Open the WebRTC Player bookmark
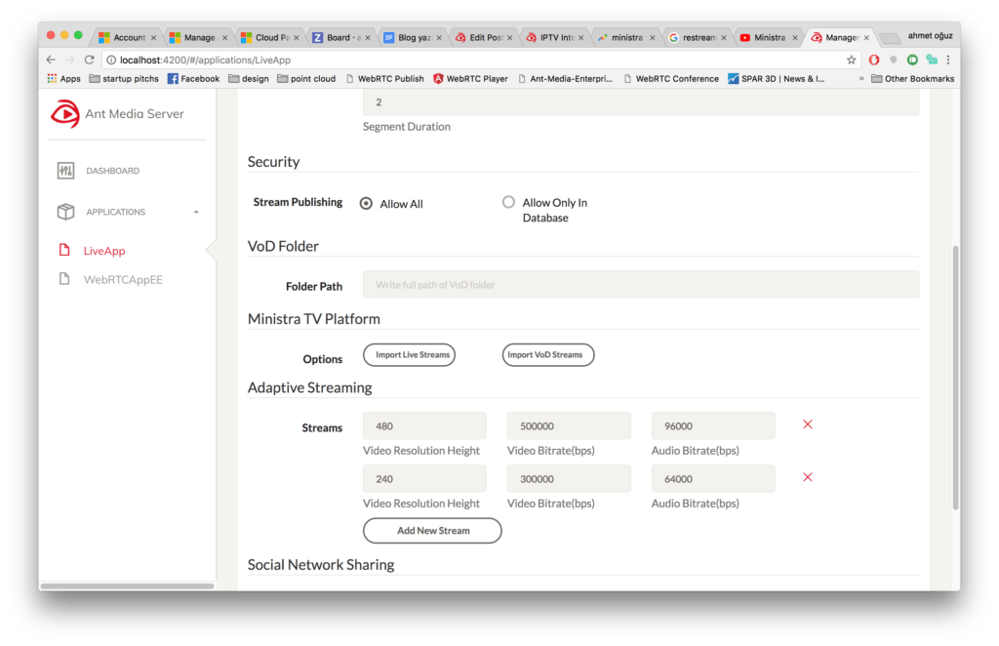Viewport: 999px width, 646px height. coord(470,78)
